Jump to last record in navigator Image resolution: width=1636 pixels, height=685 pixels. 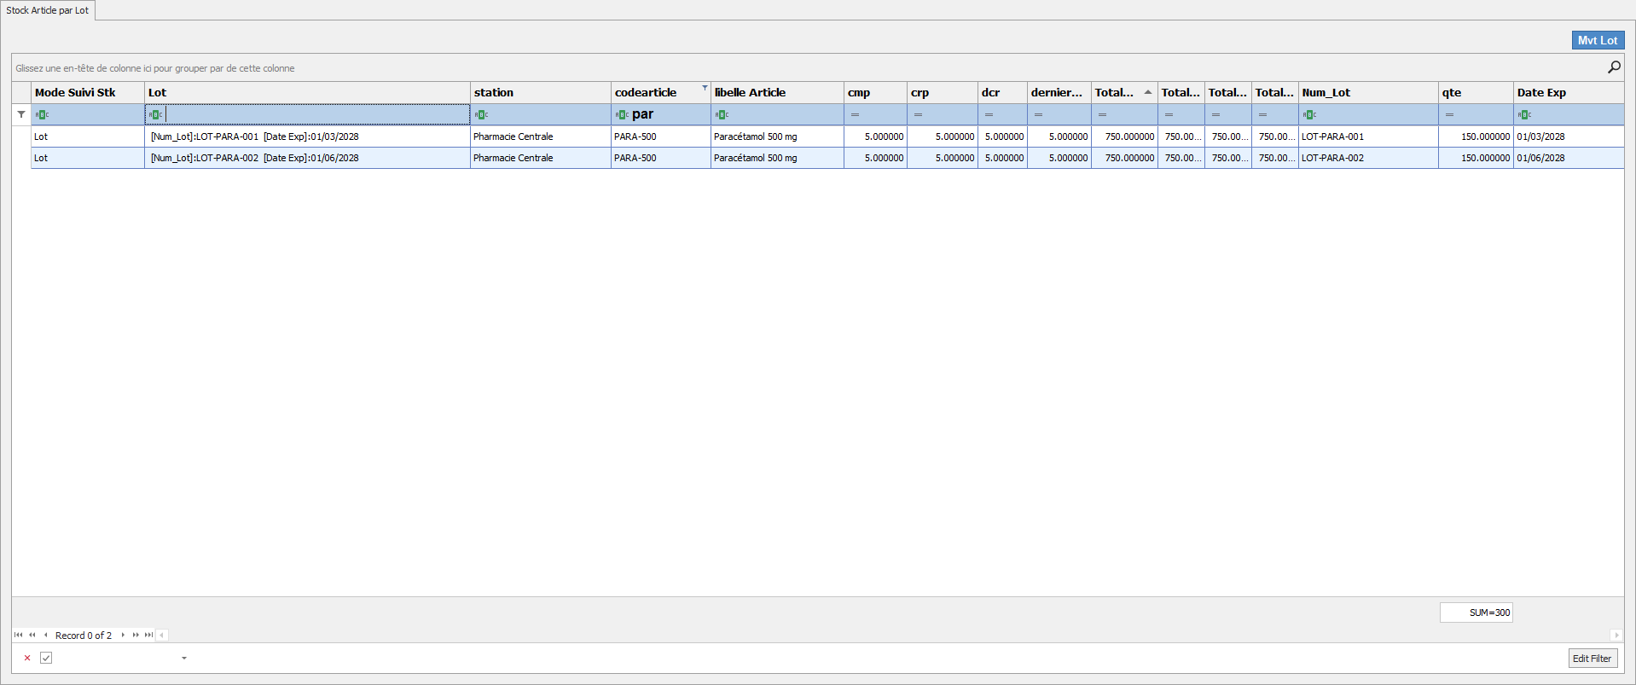pos(148,635)
